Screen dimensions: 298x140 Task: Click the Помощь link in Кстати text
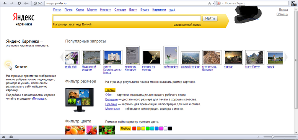tap(39, 99)
